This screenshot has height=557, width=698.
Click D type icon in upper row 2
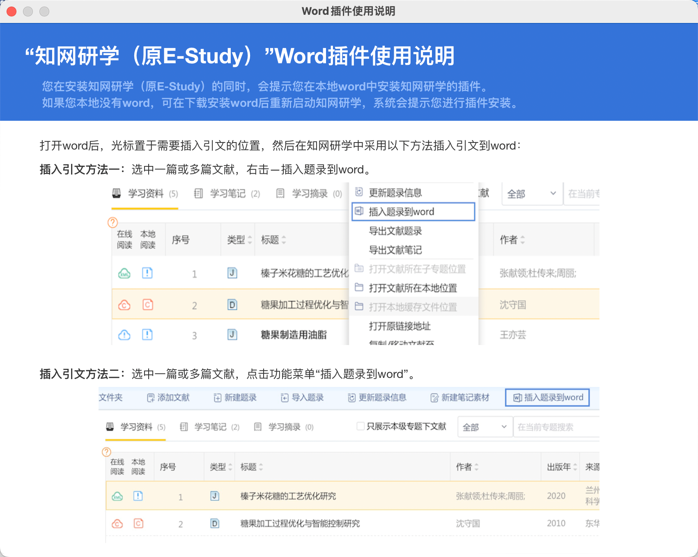tap(232, 305)
